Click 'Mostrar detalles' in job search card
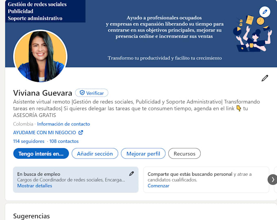Screen dimensions: 277x220 tap(35, 185)
